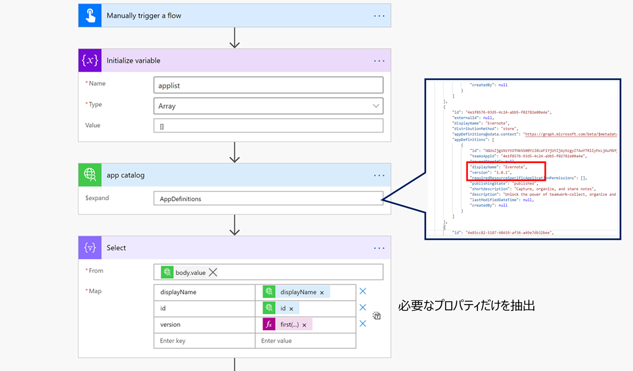
Task: Open the Type dropdown showing Array
Action: pos(268,106)
